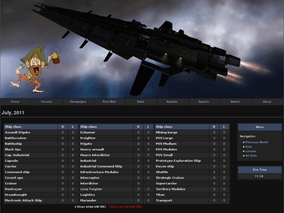Click the red Ships lost summary
Screen dimensions: 284x213
click(125, 207)
